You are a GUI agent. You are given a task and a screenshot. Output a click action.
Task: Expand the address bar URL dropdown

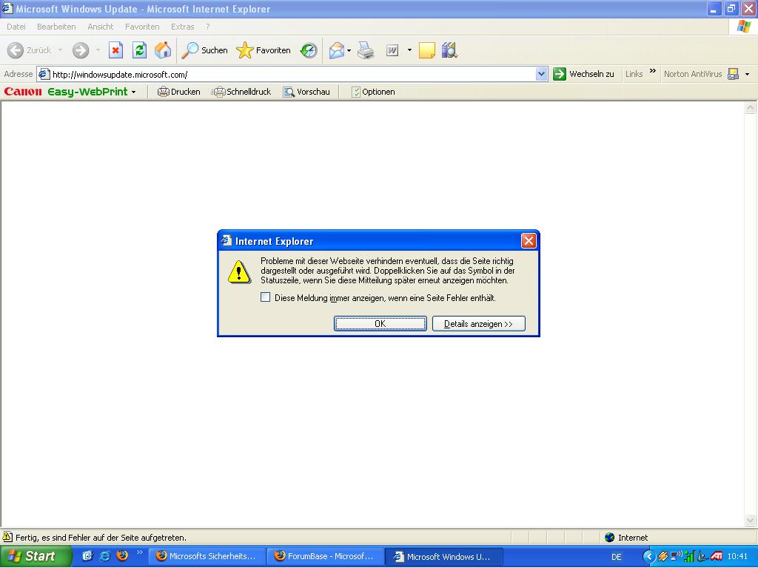[x=541, y=74]
